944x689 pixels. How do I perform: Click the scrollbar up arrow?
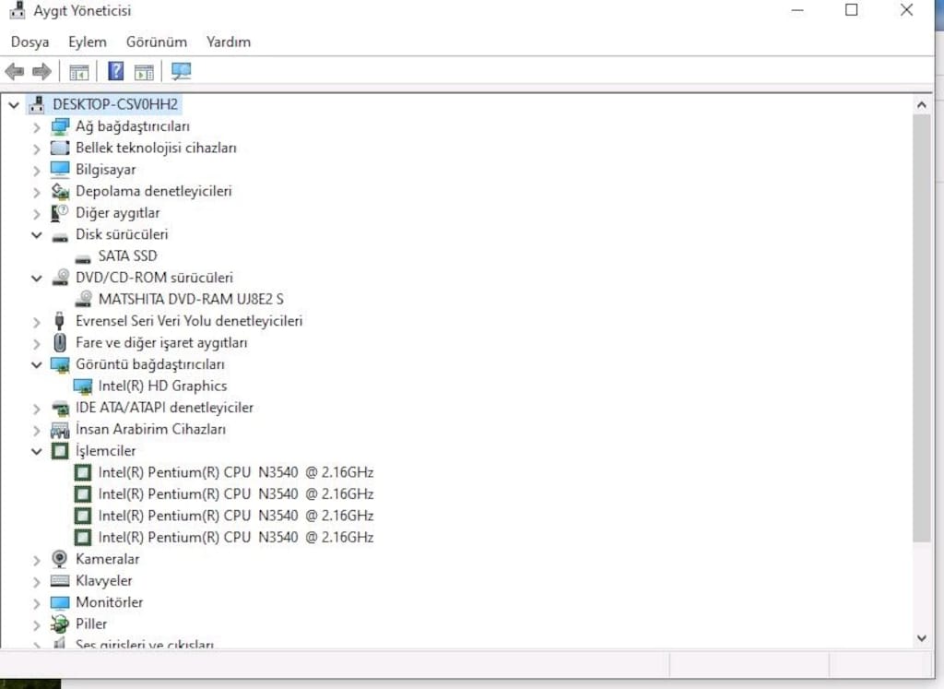click(921, 105)
